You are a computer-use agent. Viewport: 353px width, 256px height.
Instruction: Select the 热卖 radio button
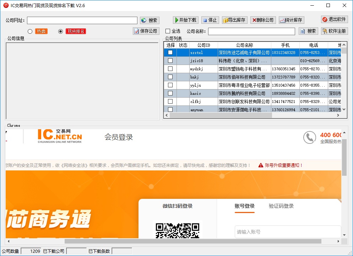[x=30, y=31]
